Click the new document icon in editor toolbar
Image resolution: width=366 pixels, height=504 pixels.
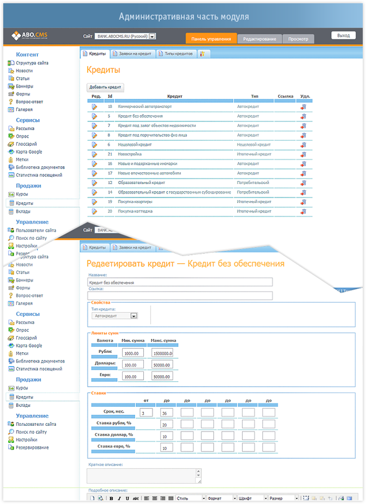(92, 498)
